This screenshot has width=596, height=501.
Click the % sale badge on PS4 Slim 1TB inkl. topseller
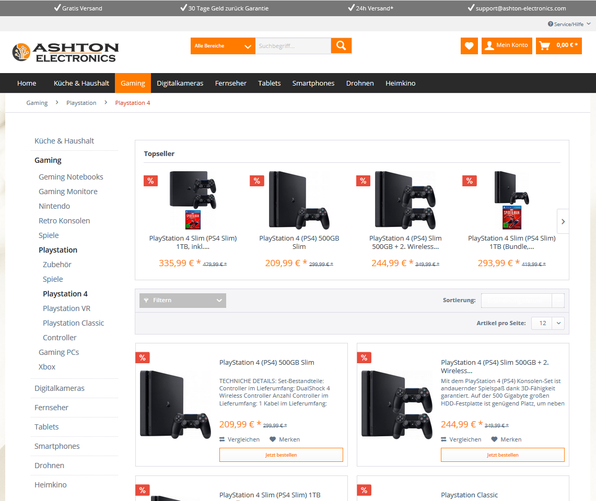point(151,181)
